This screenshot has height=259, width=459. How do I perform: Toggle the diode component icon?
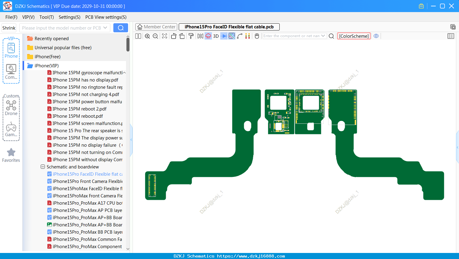224,36
